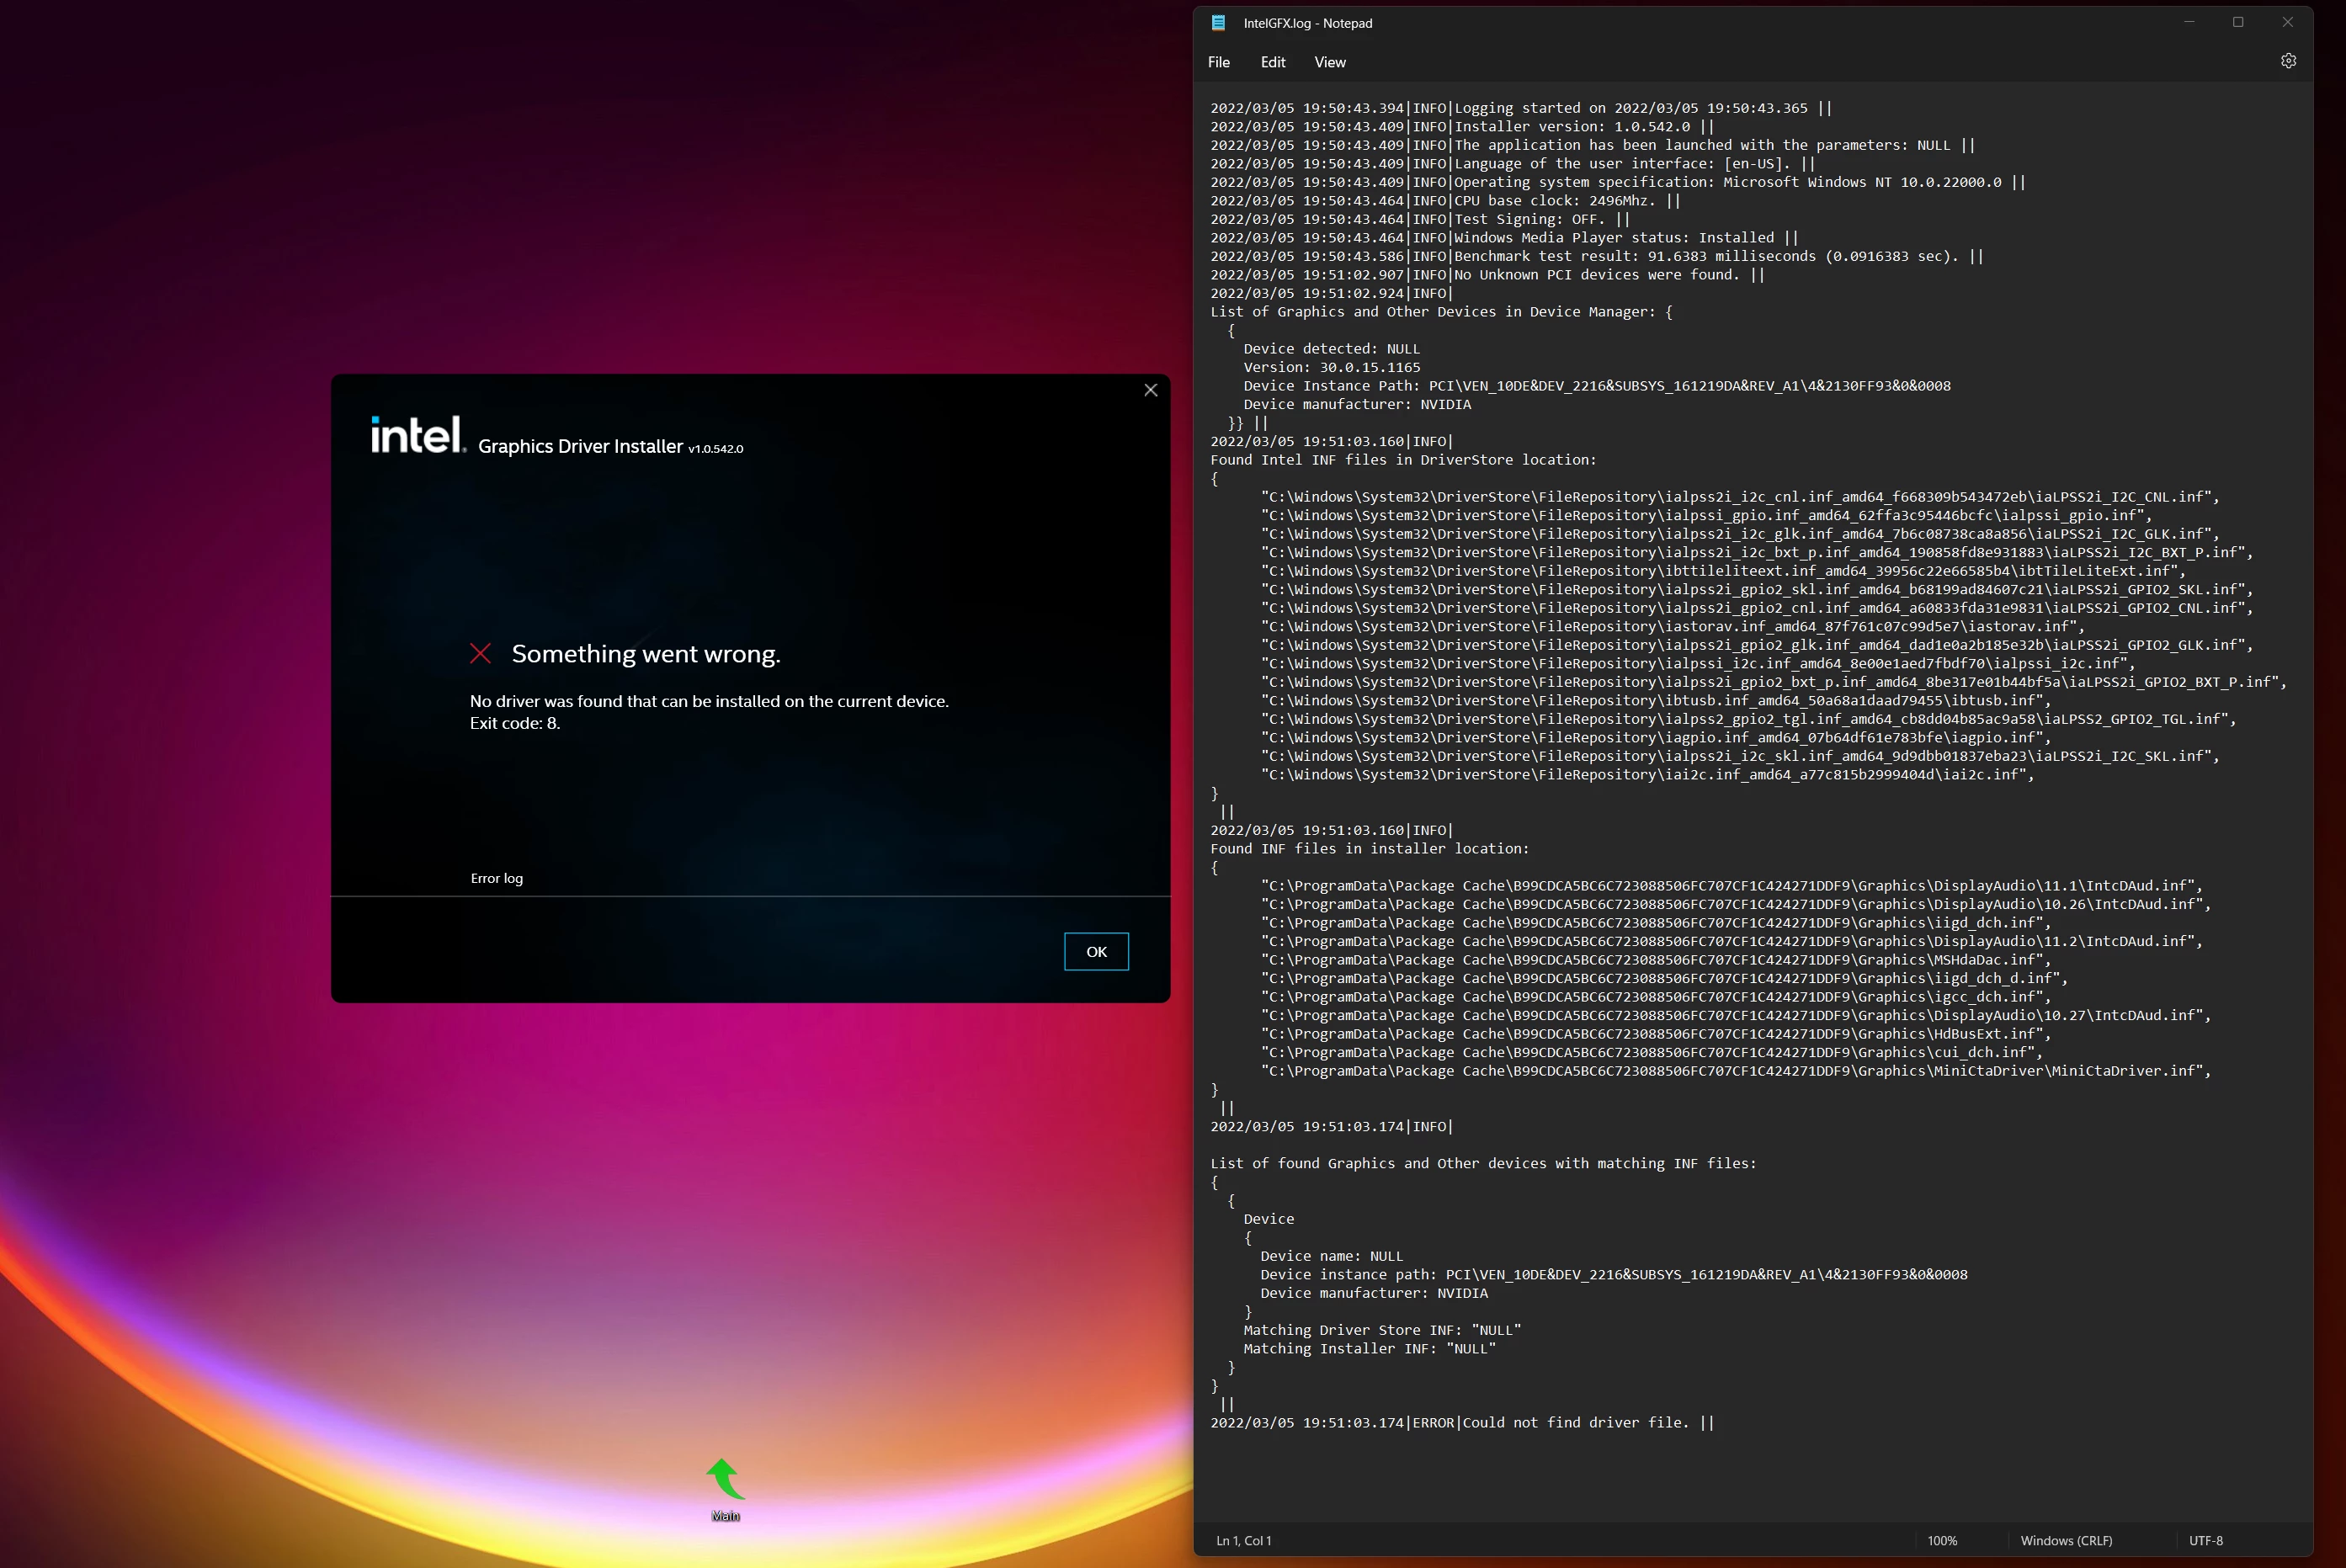Open the File menu in Notepad
Viewport: 2346px width, 1568px height.
pos(1218,62)
